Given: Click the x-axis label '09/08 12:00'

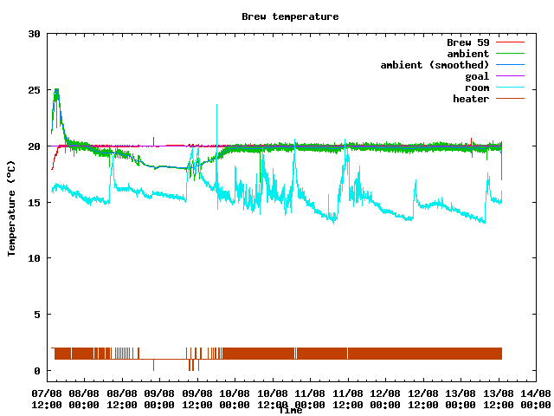Looking at the screenshot, I should (x=197, y=399).
